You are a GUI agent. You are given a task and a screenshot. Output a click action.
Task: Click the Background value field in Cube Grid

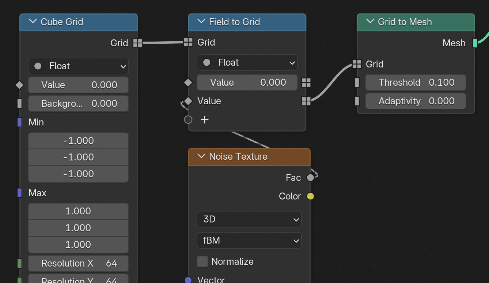pos(78,104)
